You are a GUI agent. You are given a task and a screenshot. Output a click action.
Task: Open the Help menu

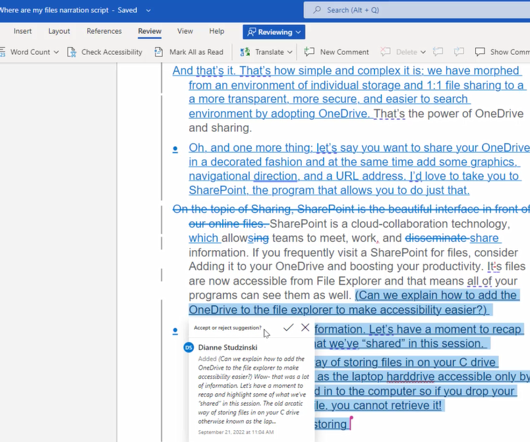click(216, 30)
